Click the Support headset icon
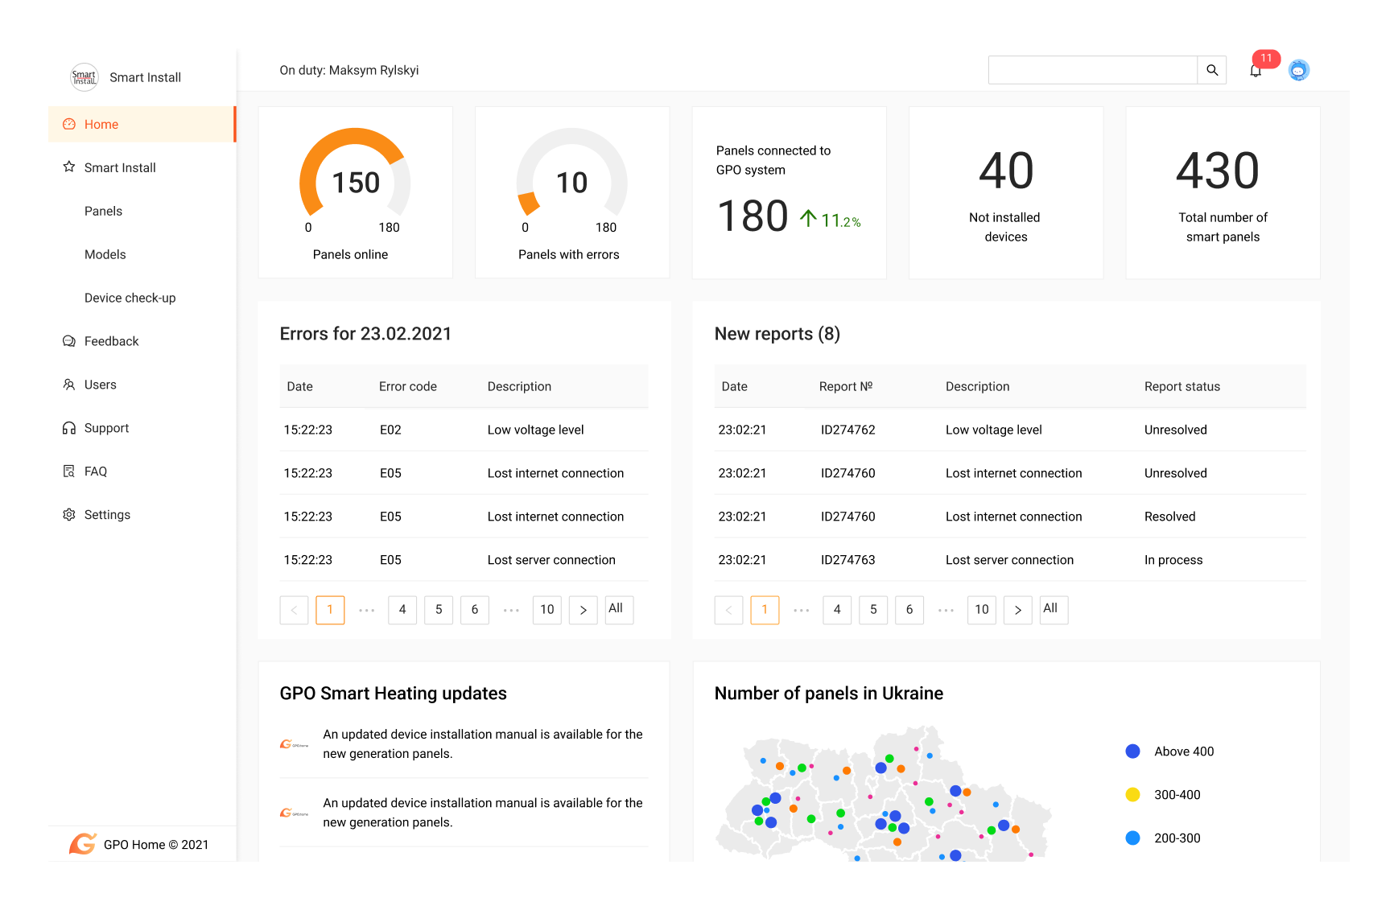This screenshot has height=910, width=1398. (x=69, y=428)
